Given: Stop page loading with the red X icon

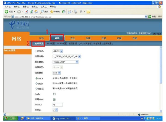Looking at the screenshot, I should tap(26, 12).
